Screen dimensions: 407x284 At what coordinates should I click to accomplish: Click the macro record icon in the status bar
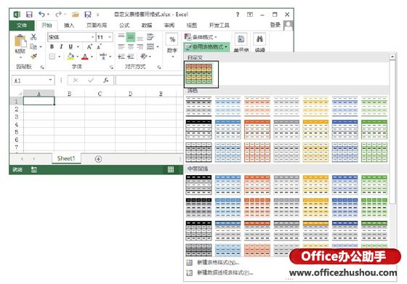point(34,170)
